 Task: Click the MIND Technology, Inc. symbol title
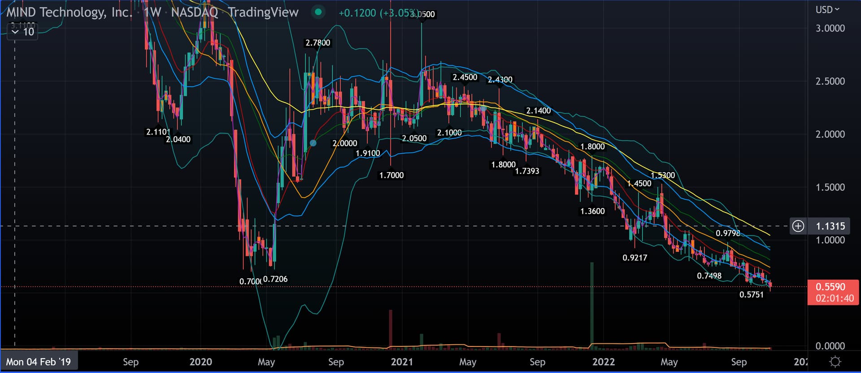pyautogui.click(x=69, y=12)
